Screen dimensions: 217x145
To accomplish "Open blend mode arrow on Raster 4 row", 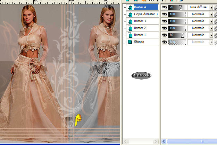I will pyautogui.click(x=211, y=8).
